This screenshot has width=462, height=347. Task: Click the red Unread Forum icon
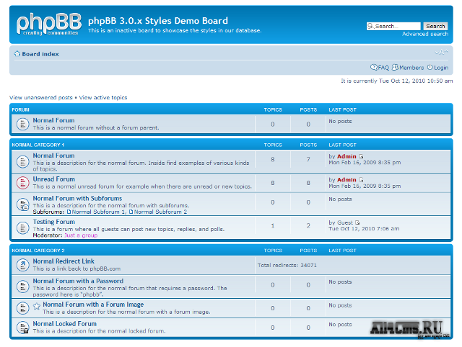pyautogui.click(x=22, y=183)
